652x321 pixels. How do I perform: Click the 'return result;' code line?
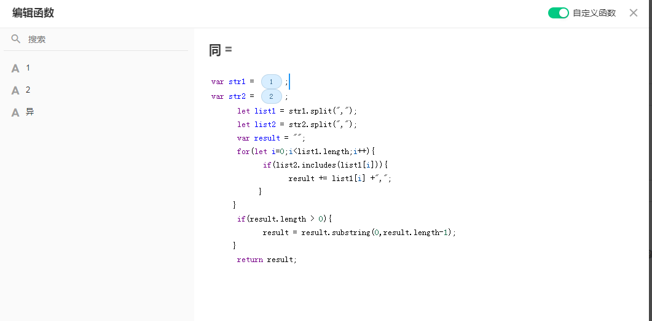(x=267, y=260)
